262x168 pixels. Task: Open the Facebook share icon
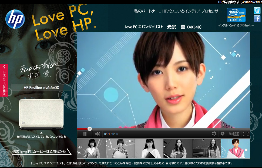(257, 19)
